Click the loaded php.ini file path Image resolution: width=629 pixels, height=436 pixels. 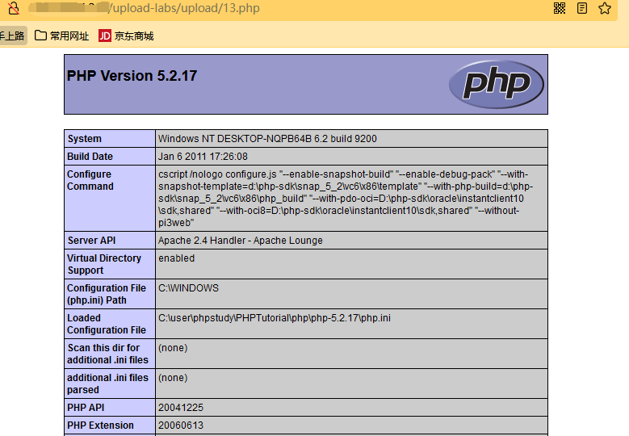(x=274, y=318)
